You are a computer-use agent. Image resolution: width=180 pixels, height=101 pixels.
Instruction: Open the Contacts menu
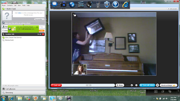(10, 5)
